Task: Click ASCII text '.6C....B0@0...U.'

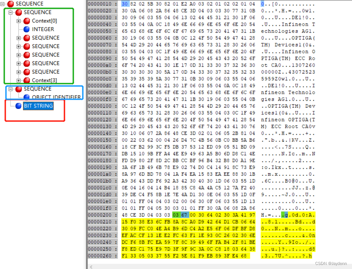Action: (x=288, y=181)
